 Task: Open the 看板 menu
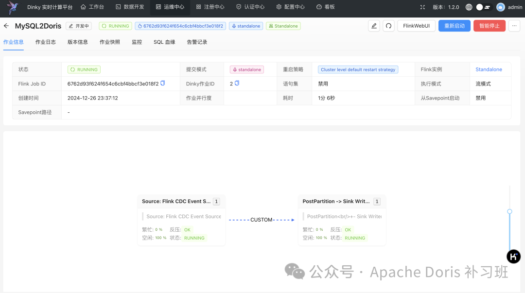tap(325, 7)
